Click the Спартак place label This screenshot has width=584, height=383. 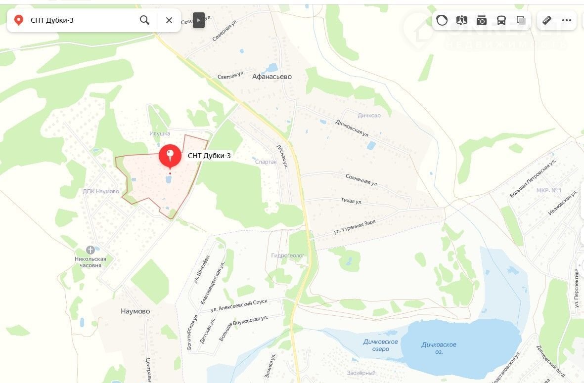pos(266,162)
